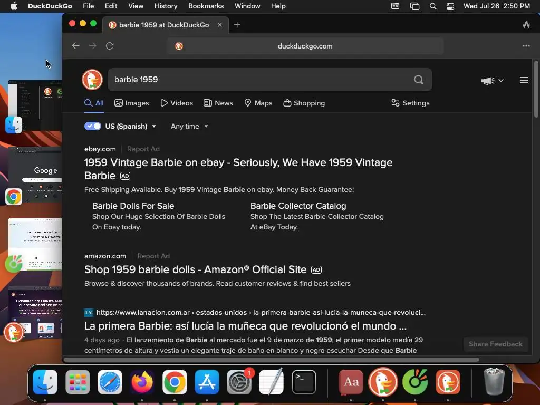Reload the page with refresh icon
Viewport: 540px width, 405px height.
110,46
